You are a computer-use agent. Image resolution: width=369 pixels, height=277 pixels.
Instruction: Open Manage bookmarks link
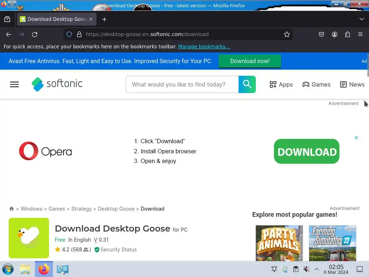click(204, 47)
